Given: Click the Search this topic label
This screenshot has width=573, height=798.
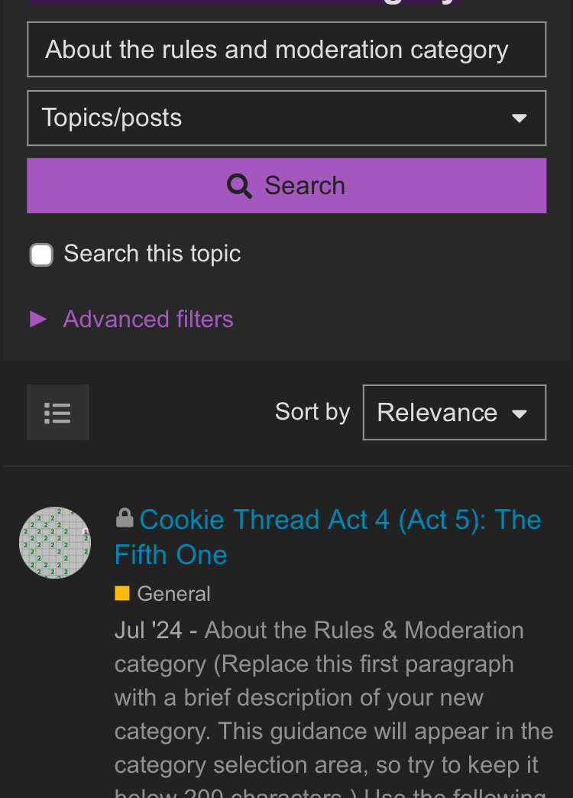Looking at the screenshot, I should tap(152, 254).
